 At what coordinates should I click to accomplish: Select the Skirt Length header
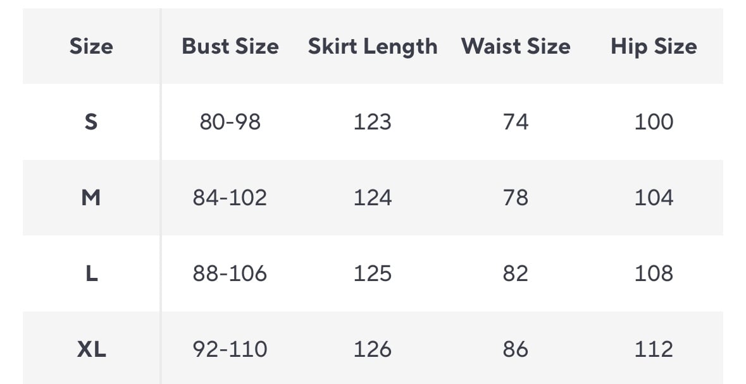tap(373, 47)
